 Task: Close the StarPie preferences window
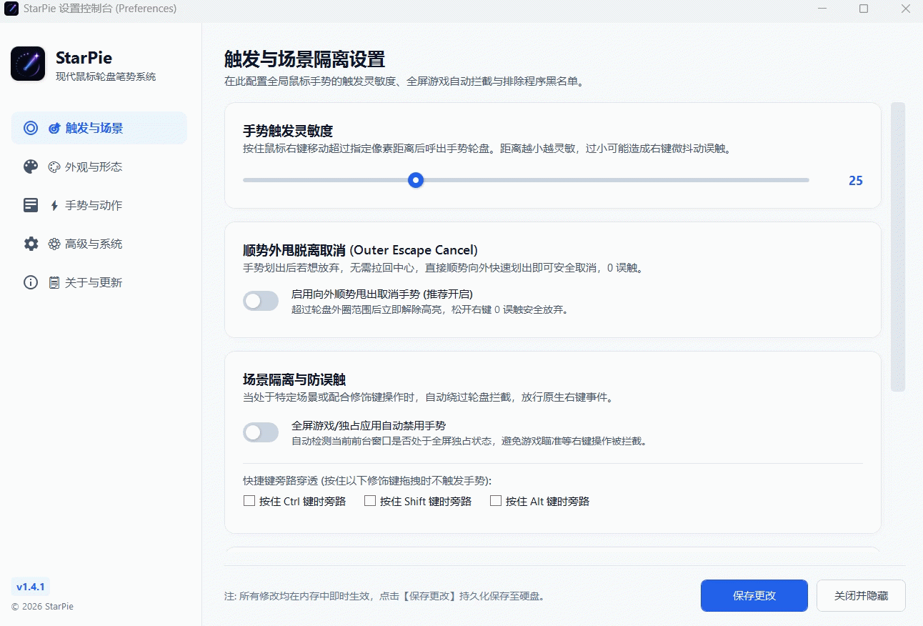(x=905, y=9)
